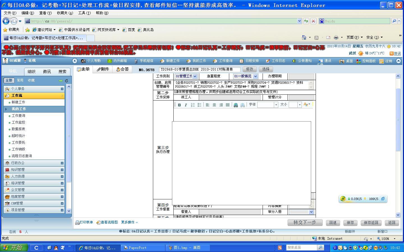Viewport: 404px width, 252px height.
Task: Open the 组织 sidebar tab
Action: [x=31, y=72]
